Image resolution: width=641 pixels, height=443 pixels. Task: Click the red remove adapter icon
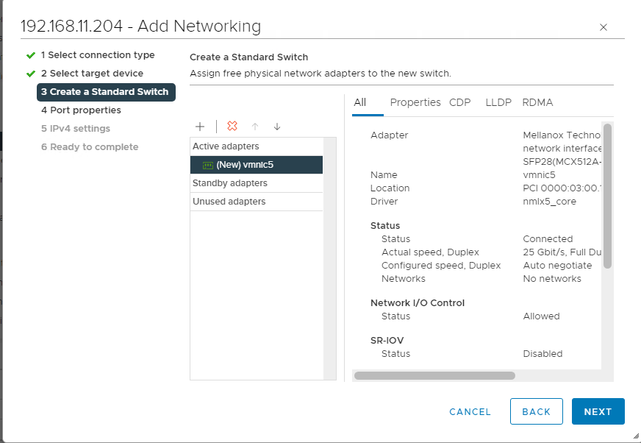click(232, 127)
